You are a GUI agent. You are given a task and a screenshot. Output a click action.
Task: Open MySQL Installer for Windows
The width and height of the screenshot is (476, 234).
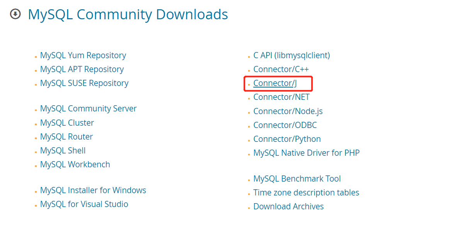[x=93, y=190]
